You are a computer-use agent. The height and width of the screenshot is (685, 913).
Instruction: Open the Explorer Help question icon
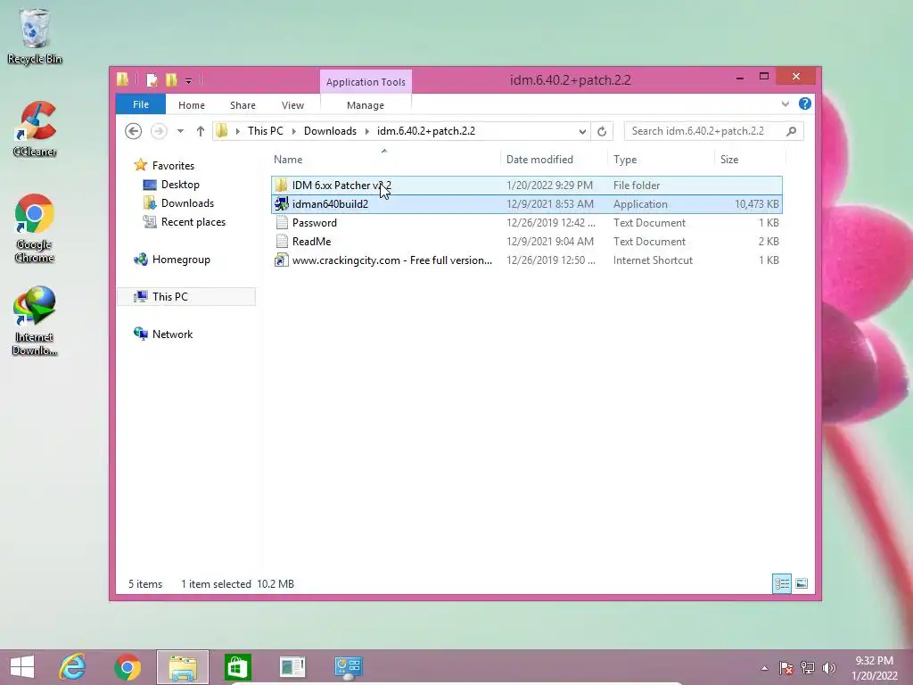(x=805, y=103)
